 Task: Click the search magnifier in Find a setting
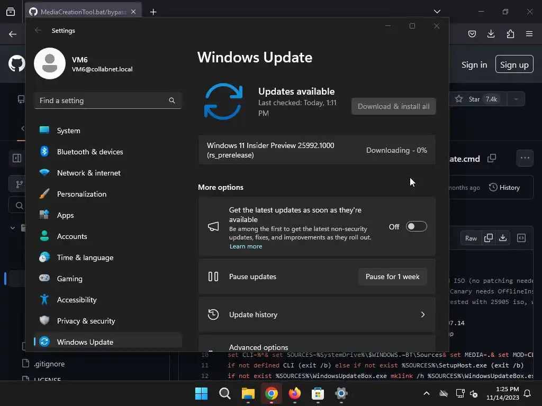click(x=172, y=100)
